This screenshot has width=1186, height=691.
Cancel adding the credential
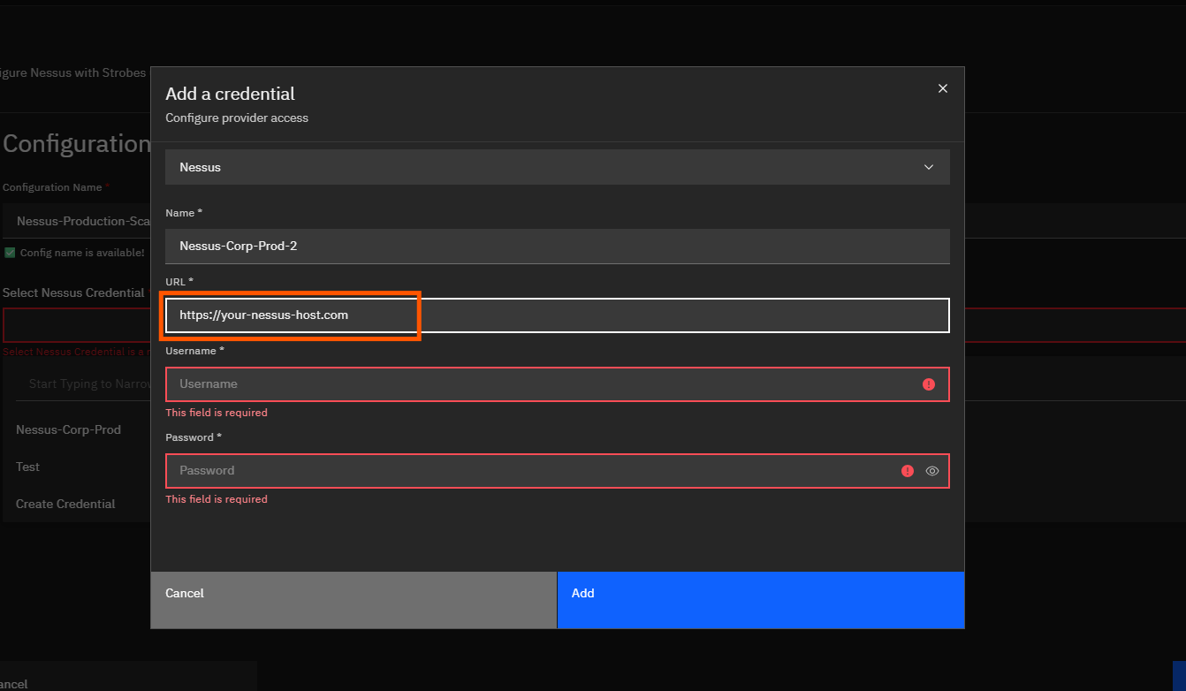pyautogui.click(x=354, y=600)
